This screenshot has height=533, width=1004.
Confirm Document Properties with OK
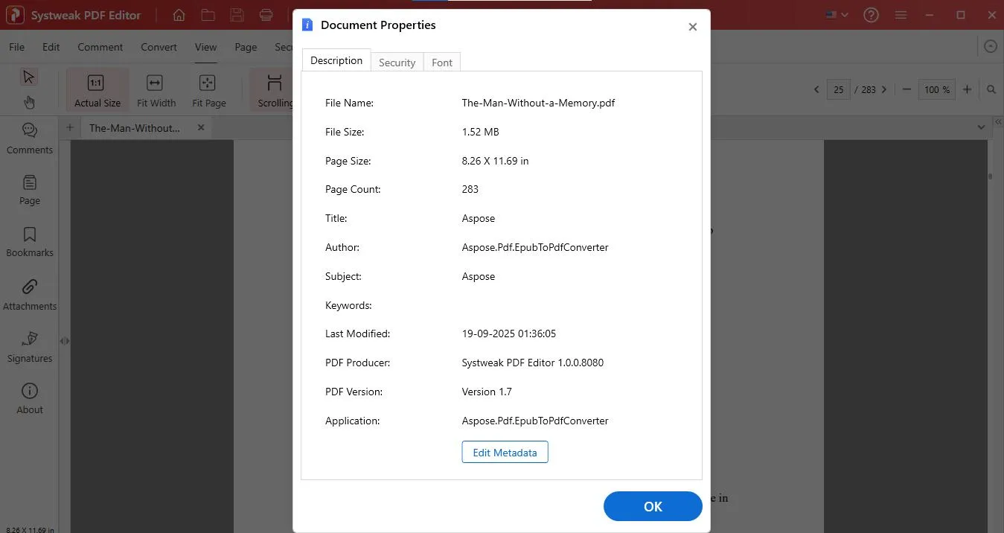[652, 506]
